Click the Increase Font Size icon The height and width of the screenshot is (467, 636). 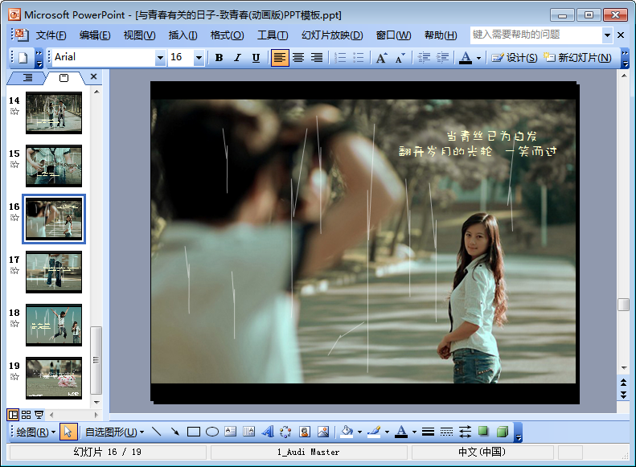click(381, 58)
